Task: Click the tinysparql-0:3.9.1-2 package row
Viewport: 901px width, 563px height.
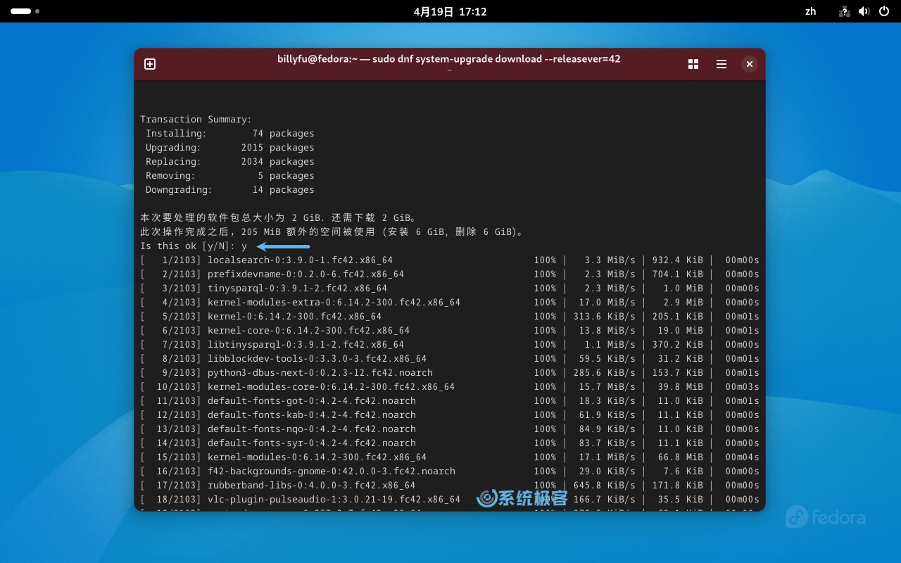Action: coord(450,288)
